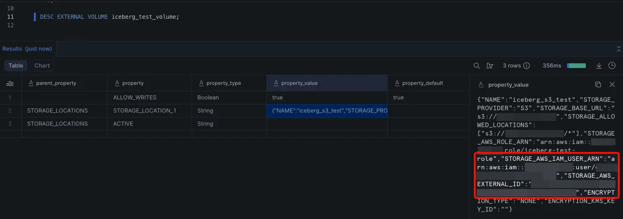Close the property_value detail panel

pyautogui.click(x=612, y=85)
